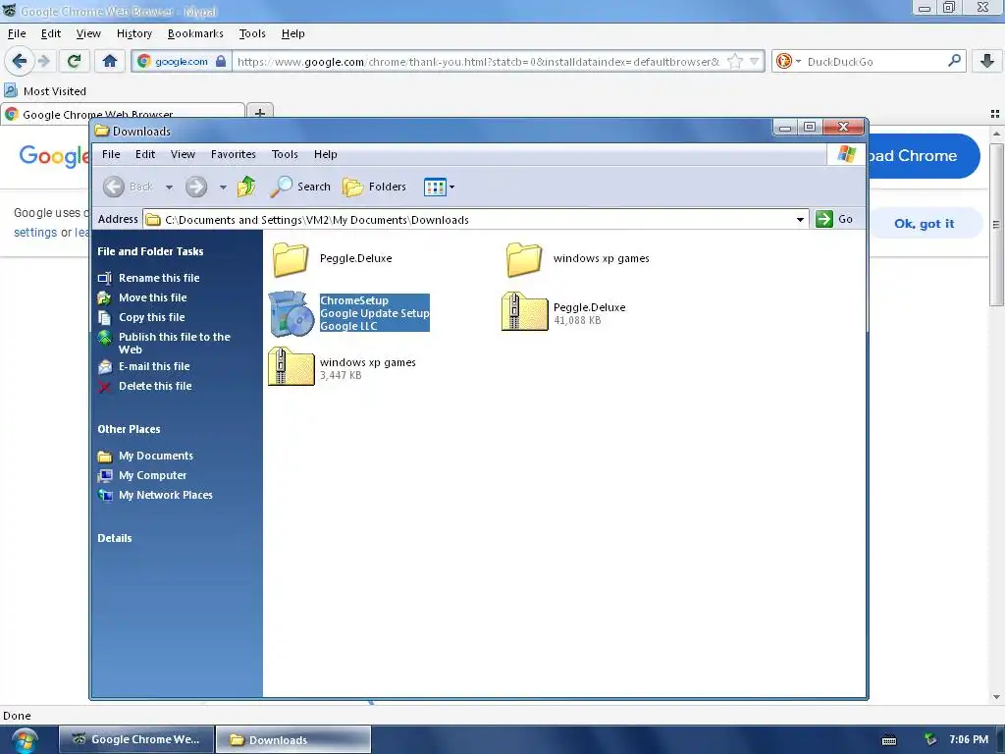Open the browser downloads arrow button
The height and width of the screenshot is (754, 1005).
[x=987, y=61]
